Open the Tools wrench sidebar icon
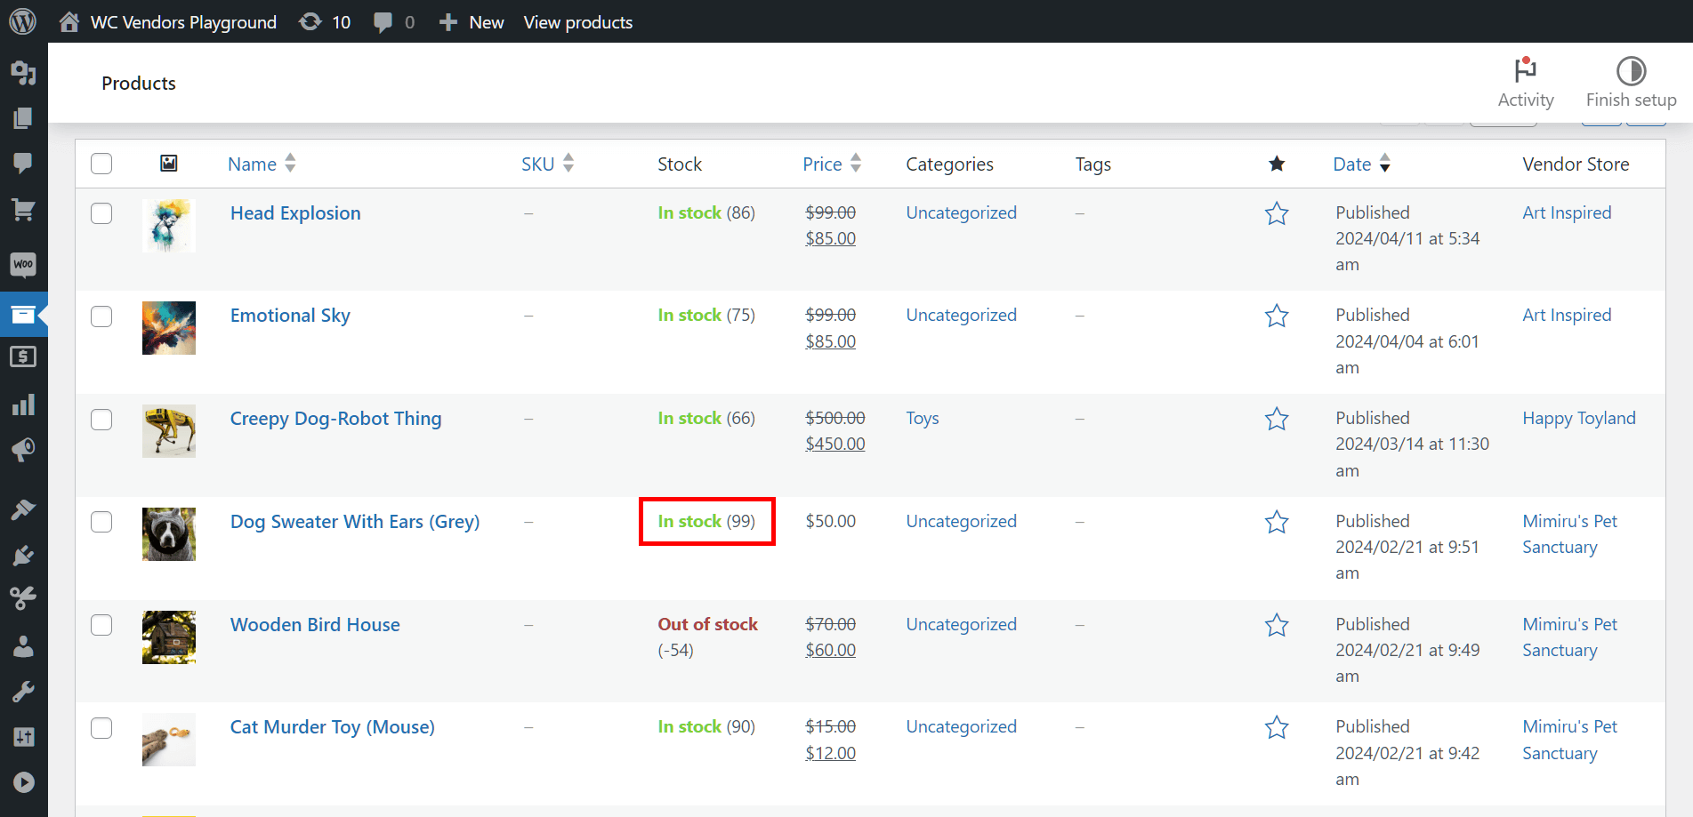This screenshot has height=817, width=1693. pos(23,692)
